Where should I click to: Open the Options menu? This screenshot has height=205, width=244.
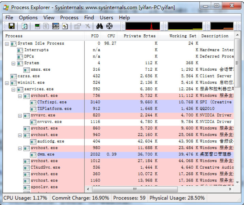click(x=28, y=17)
